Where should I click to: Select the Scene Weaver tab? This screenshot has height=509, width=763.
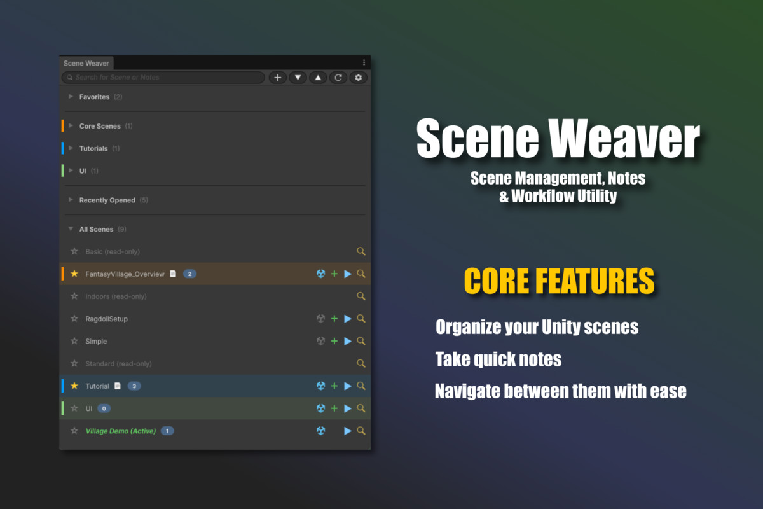pyautogui.click(x=86, y=63)
